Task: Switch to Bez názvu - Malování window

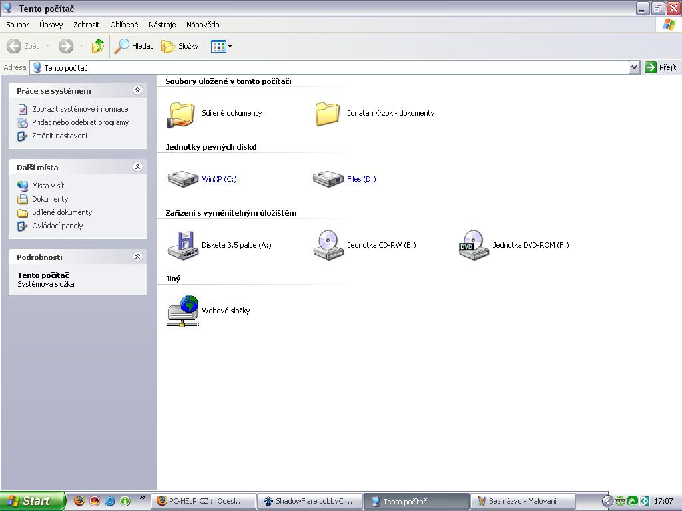Action: (x=523, y=502)
